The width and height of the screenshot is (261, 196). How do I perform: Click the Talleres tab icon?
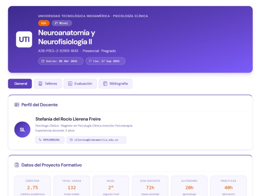[x=40, y=84]
